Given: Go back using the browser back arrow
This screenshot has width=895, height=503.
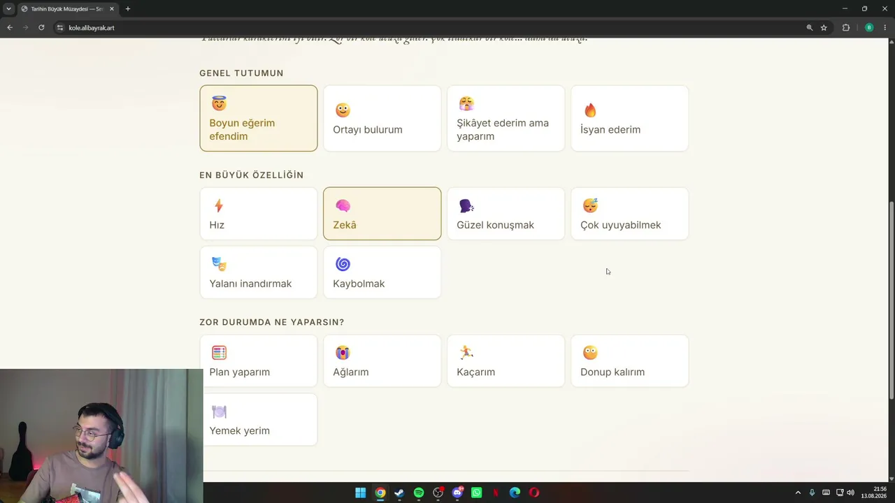Looking at the screenshot, I should [10, 27].
